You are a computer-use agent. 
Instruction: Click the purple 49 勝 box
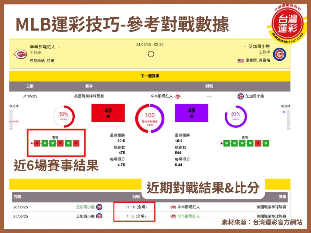pos(192,113)
